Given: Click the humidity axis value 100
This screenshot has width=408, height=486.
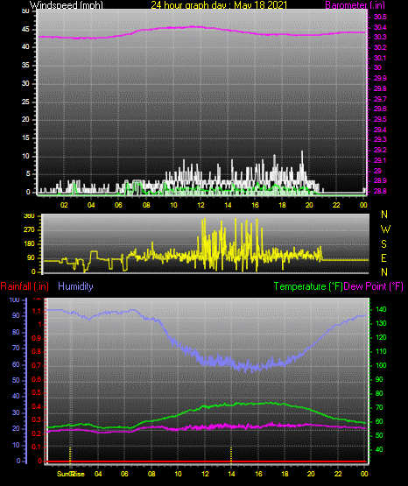Looking at the screenshot, I should (x=14, y=300).
